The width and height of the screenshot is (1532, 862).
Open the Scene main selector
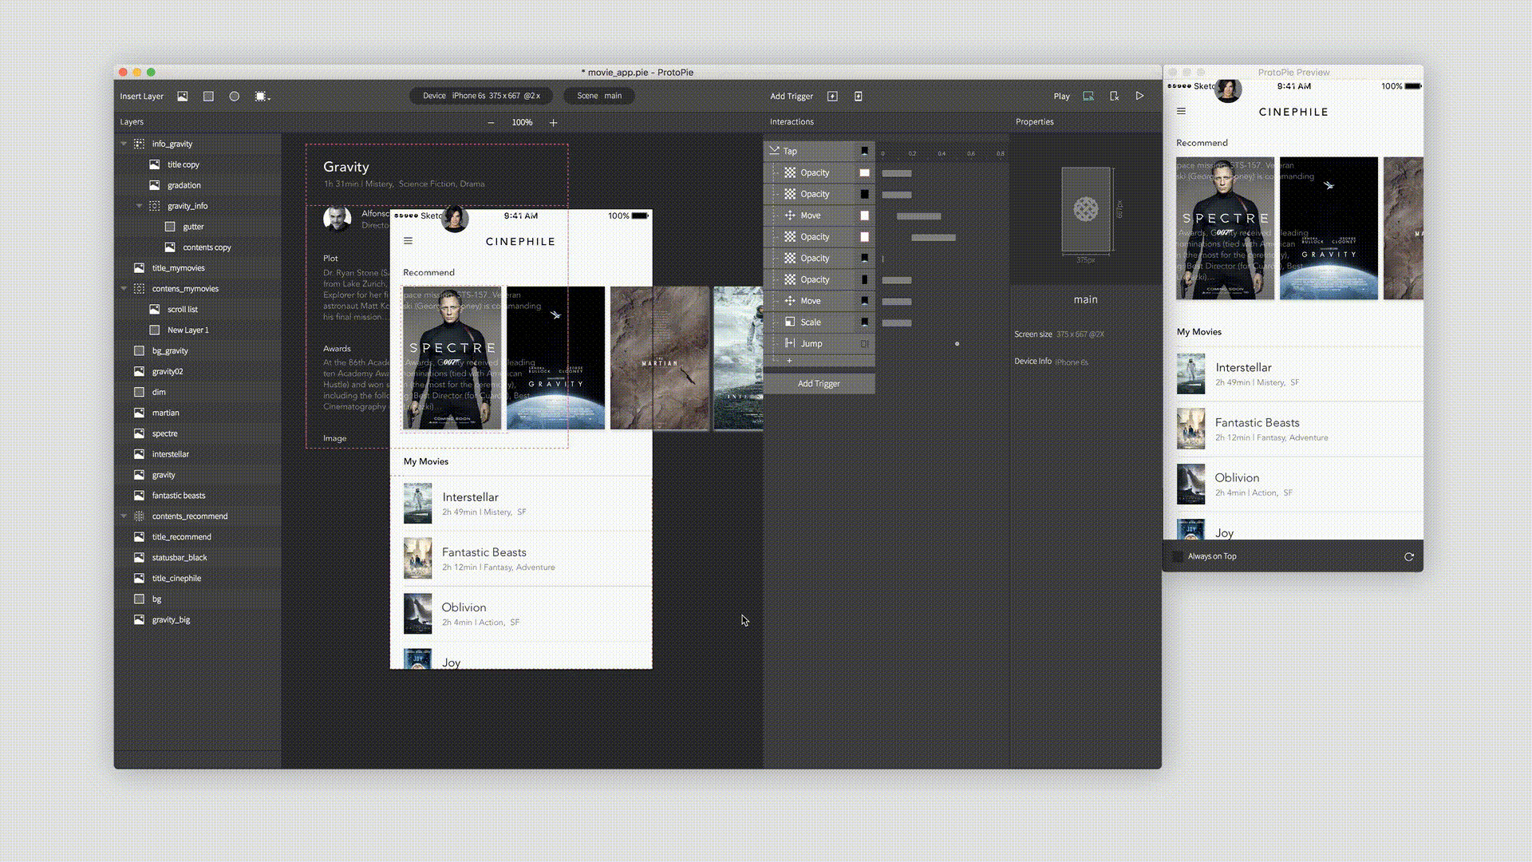tap(599, 96)
